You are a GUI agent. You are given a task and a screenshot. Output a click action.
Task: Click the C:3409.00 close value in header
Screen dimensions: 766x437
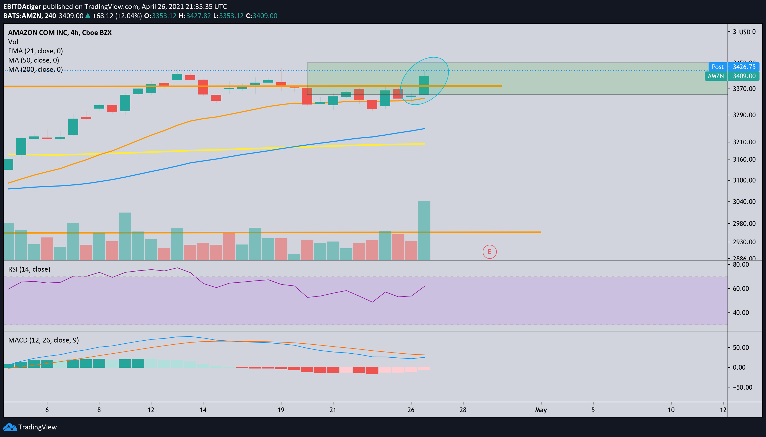[x=262, y=16]
